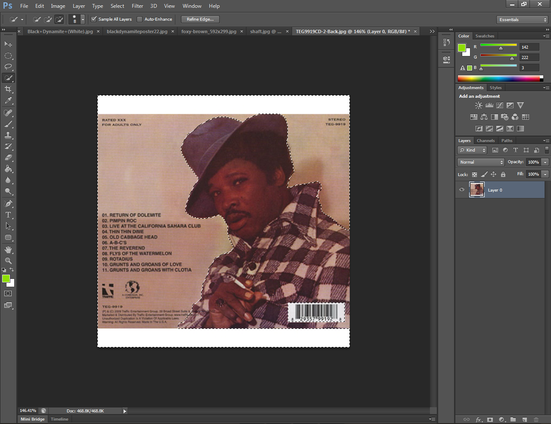Select the Zoom tool
551x424 pixels.
(8, 261)
